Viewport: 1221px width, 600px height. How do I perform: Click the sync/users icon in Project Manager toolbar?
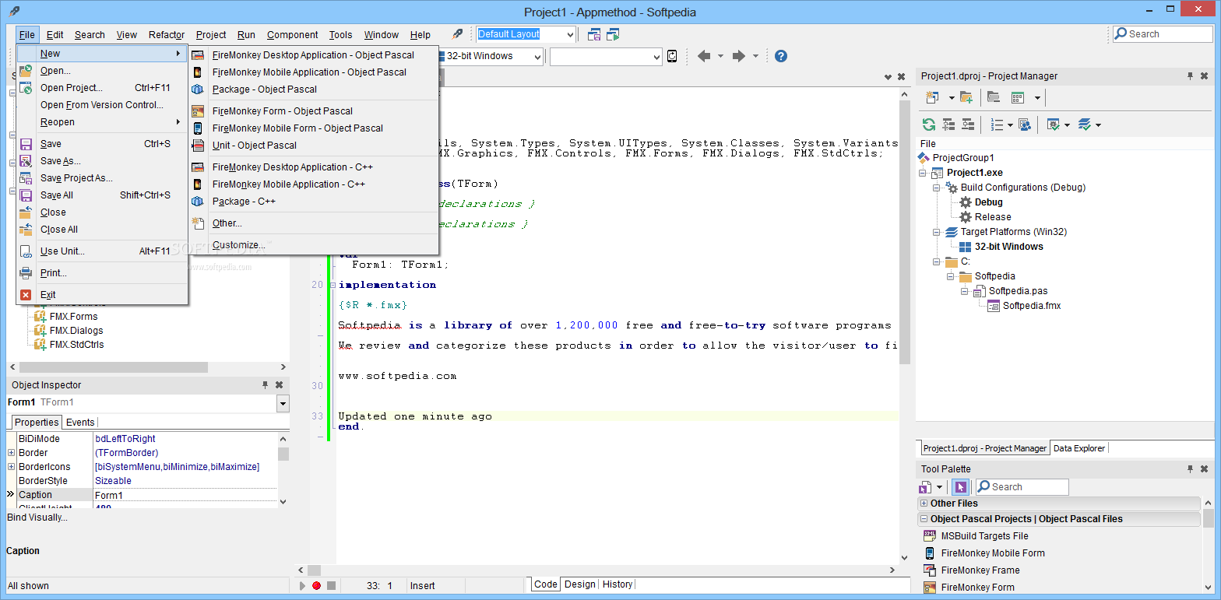pyautogui.click(x=1025, y=125)
